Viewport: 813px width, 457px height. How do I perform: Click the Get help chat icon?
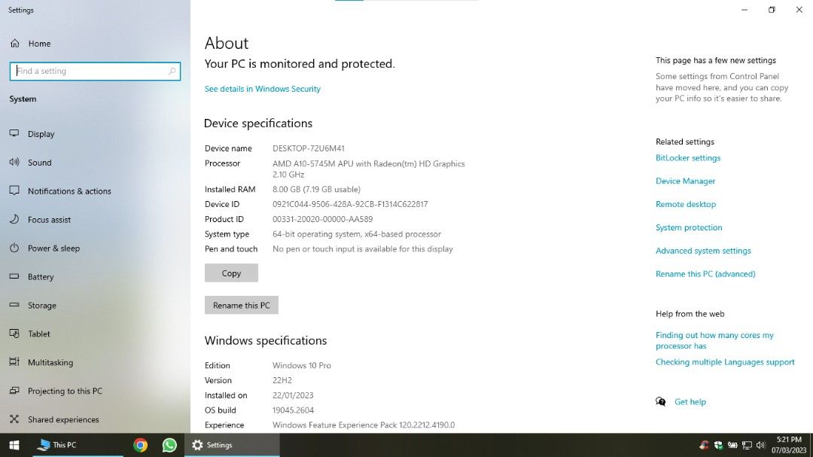click(x=661, y=401)
